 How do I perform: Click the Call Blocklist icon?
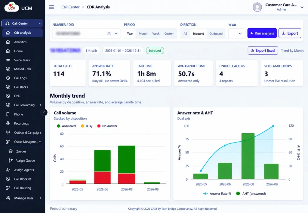pos(8,179)
